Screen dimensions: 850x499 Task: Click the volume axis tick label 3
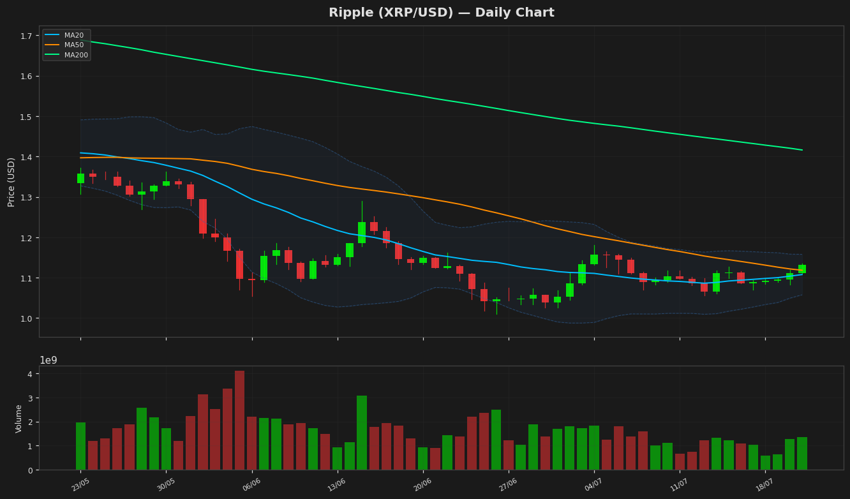(29, 398)
